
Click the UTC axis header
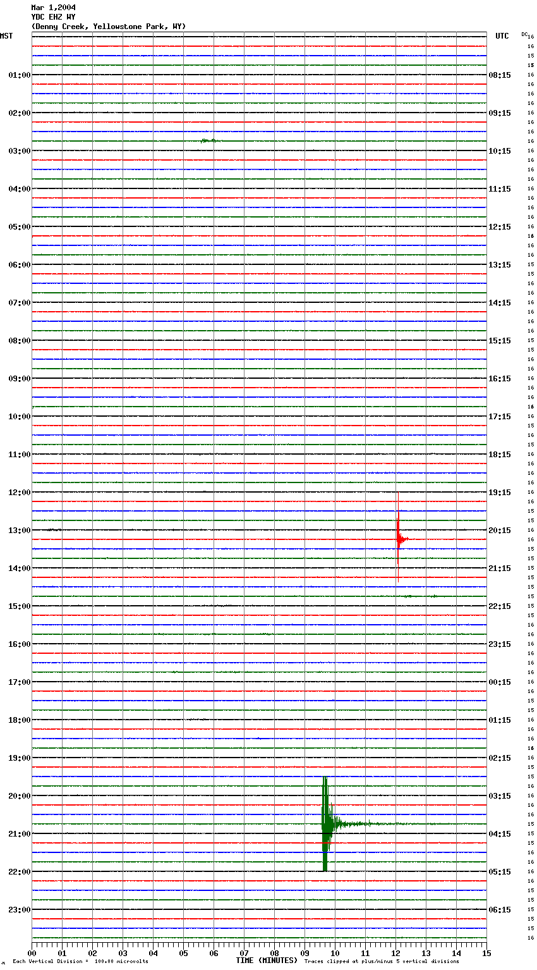pyautogui.click(x=502, y=36)
